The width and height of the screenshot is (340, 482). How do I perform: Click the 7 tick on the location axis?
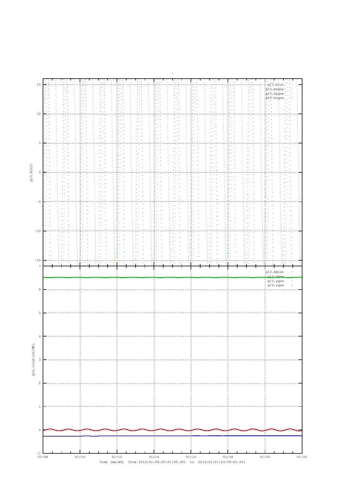(40, 266)
